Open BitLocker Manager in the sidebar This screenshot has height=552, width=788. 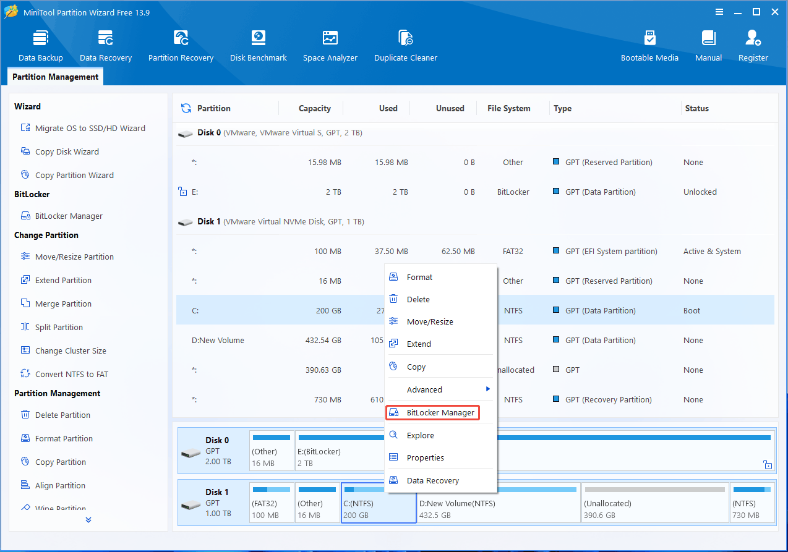click(x=61, y=216)
